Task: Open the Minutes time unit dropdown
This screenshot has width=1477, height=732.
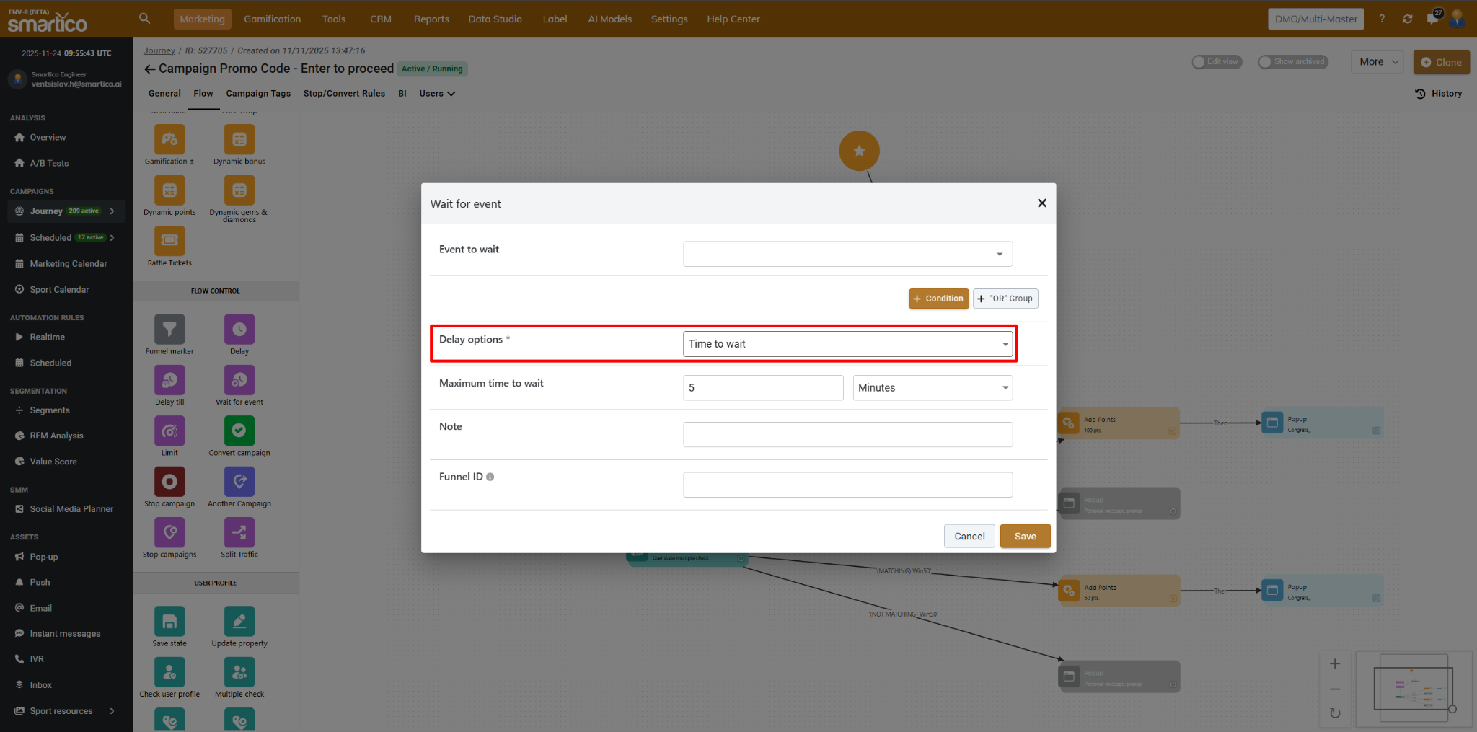Action: (x=932, y=388)
